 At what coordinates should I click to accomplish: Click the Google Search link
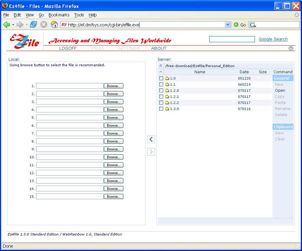[273, 39]
